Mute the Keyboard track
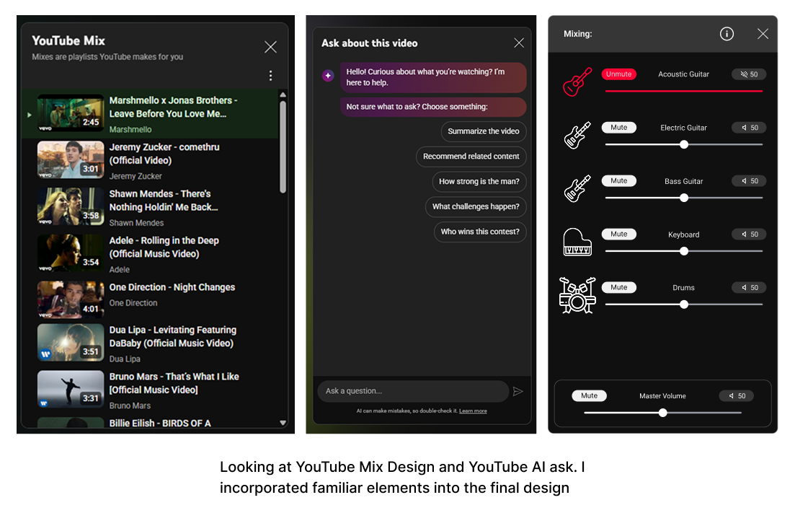The image size is (795, 513). [618, 234]
